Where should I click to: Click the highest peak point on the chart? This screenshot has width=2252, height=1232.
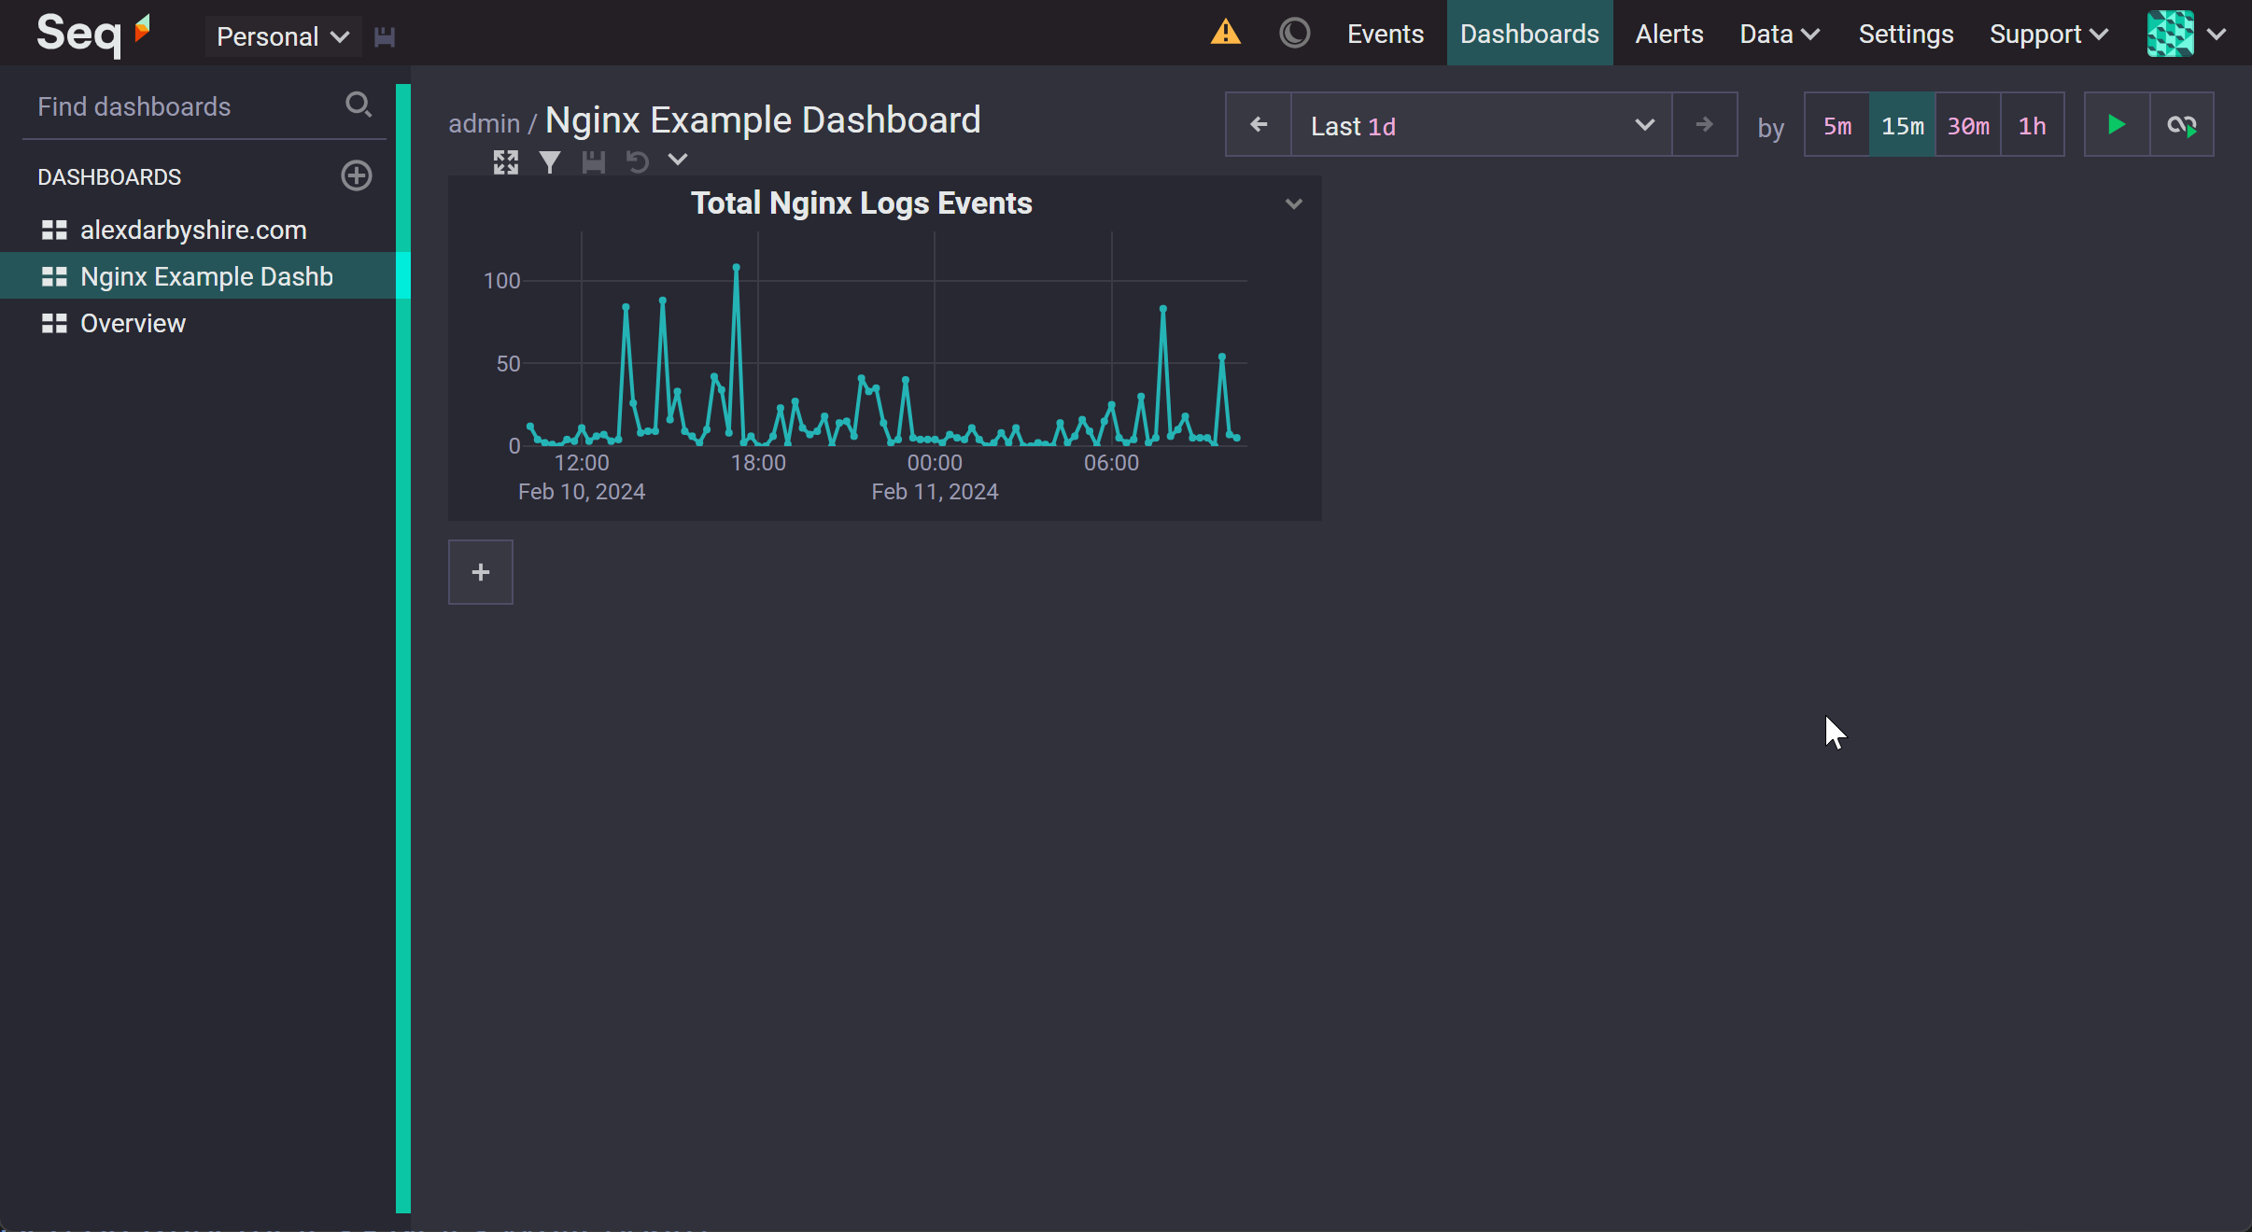click(x=736, y=267)
